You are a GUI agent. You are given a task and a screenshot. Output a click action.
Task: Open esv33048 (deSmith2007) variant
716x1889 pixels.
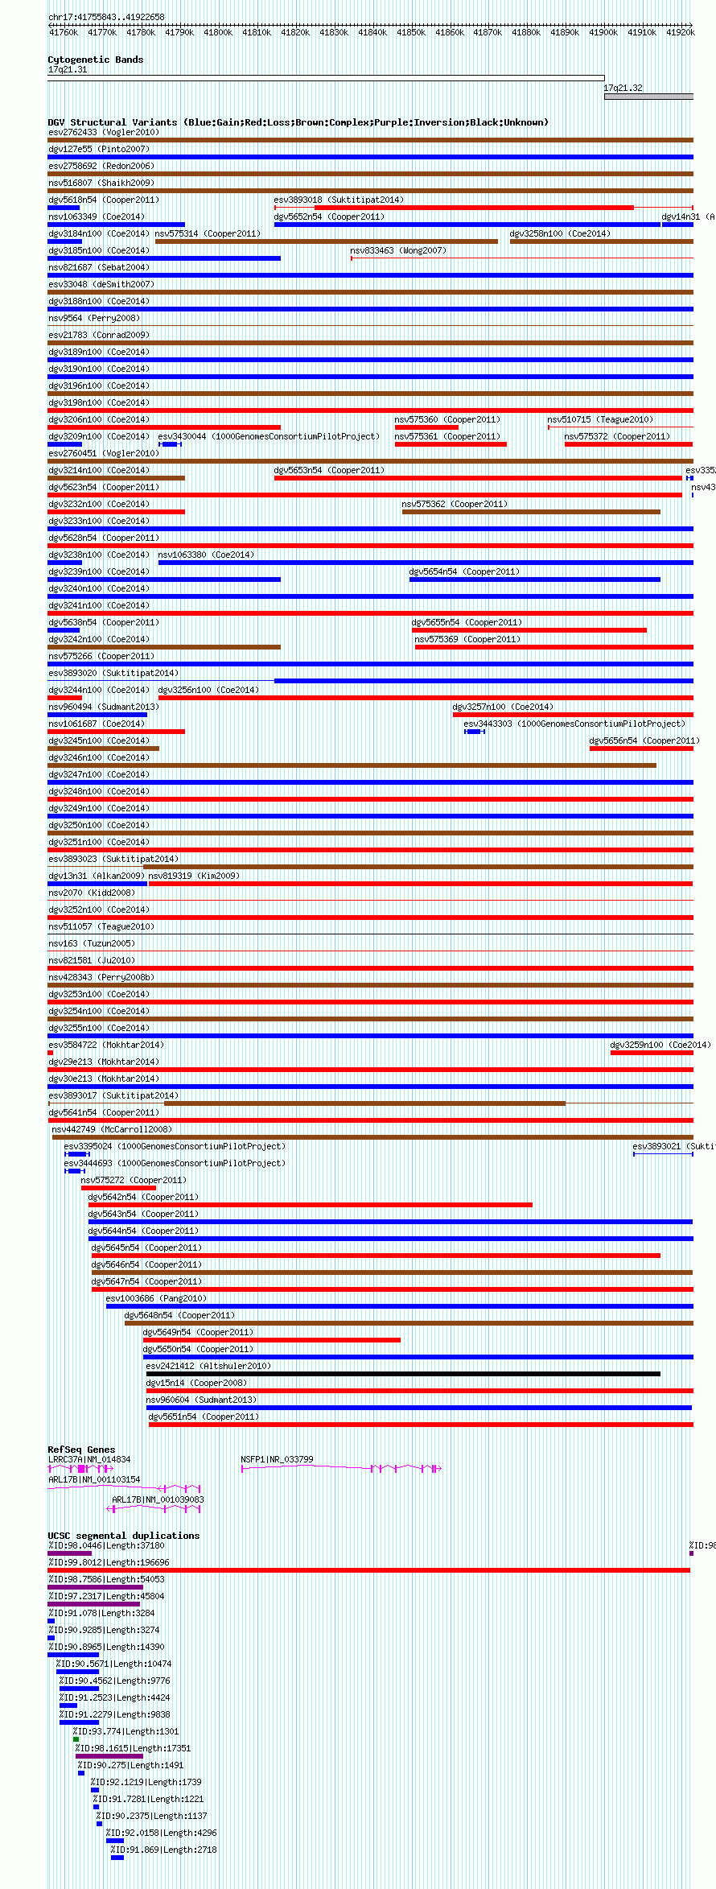pyautogui.click(x=101, y=284)
